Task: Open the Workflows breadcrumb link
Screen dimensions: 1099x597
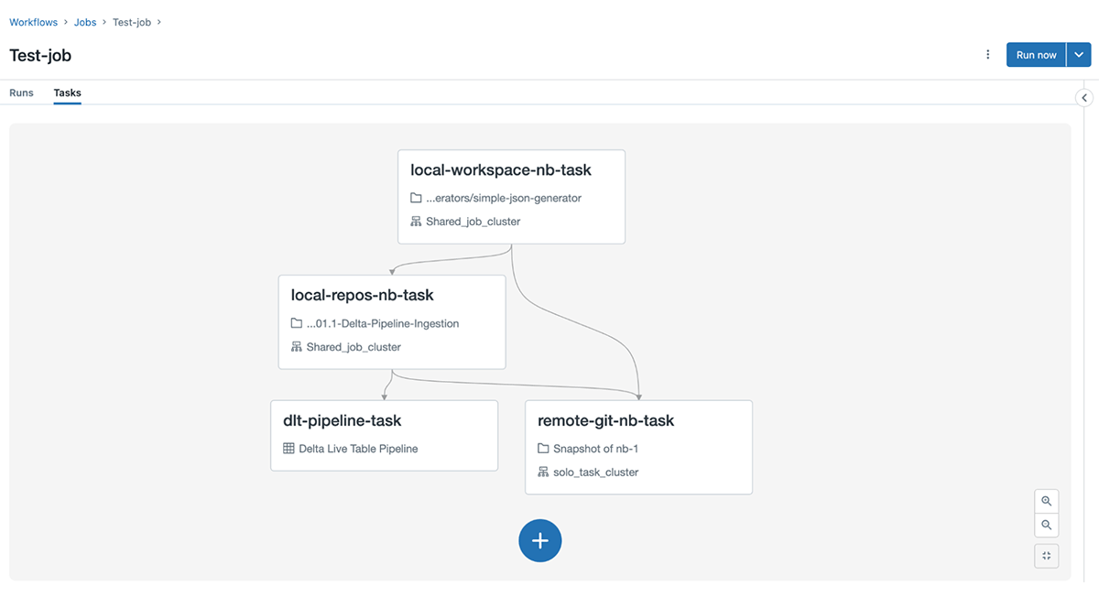Action: [x=33, y=22]
